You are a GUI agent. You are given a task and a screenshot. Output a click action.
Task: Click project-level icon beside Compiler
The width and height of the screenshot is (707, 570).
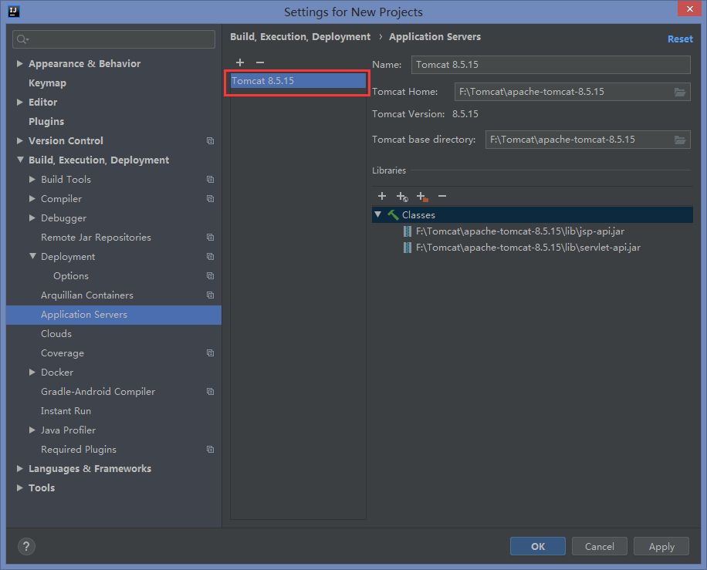coord(210,199)
